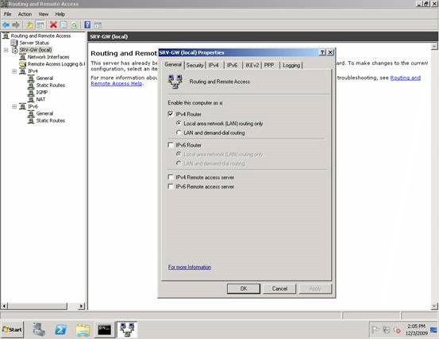Click the Show Desktop button in tray
The height and width of the screenshot is (339, 439).
point(434,329)
